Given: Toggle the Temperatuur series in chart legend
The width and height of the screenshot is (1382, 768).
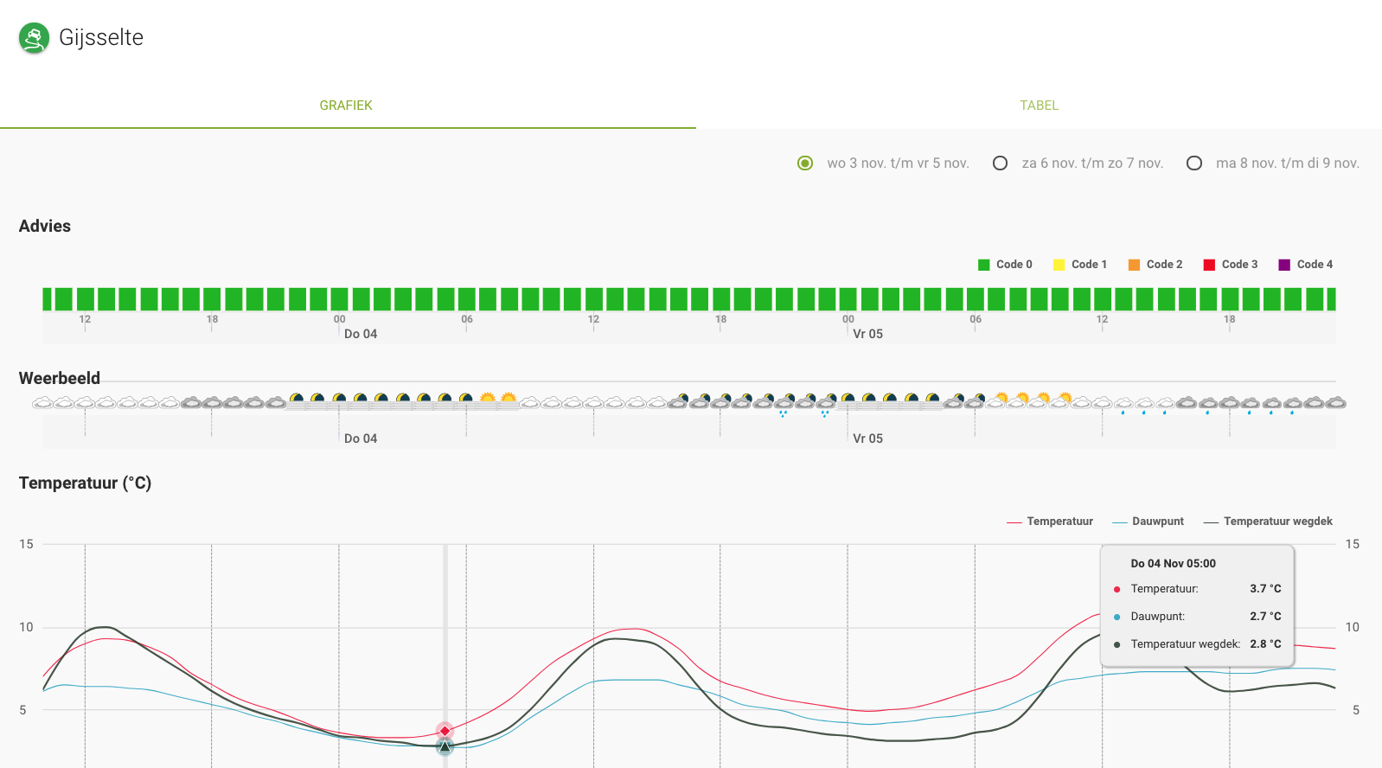Looking at the screenshot, I should tap(1050, 522).
